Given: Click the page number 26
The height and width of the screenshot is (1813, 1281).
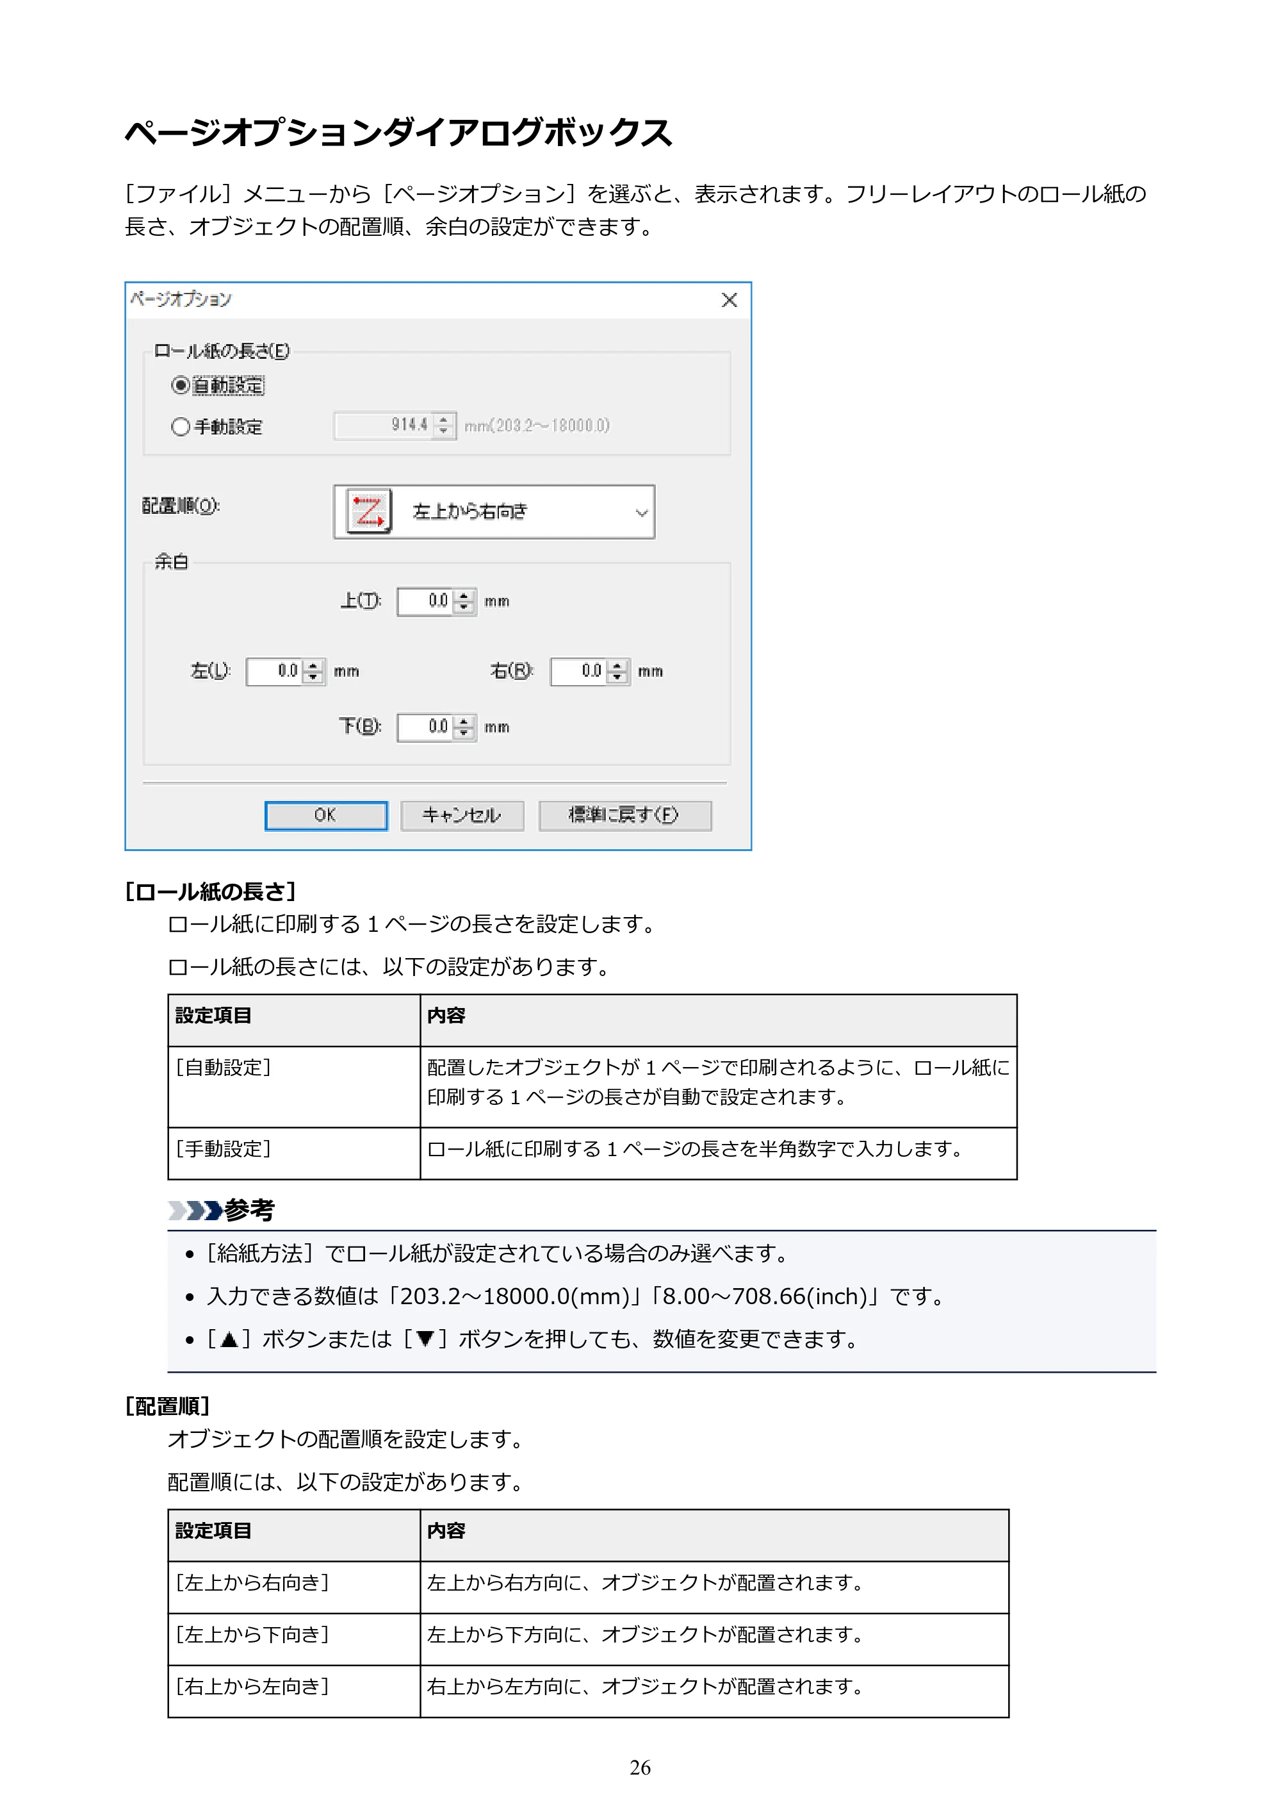Looking at the screenshot, I should click(x=640, y=1767).
